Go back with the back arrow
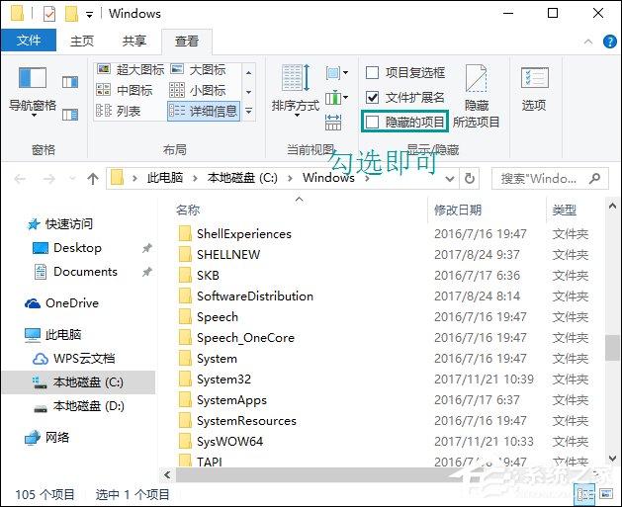 [20, 179]
